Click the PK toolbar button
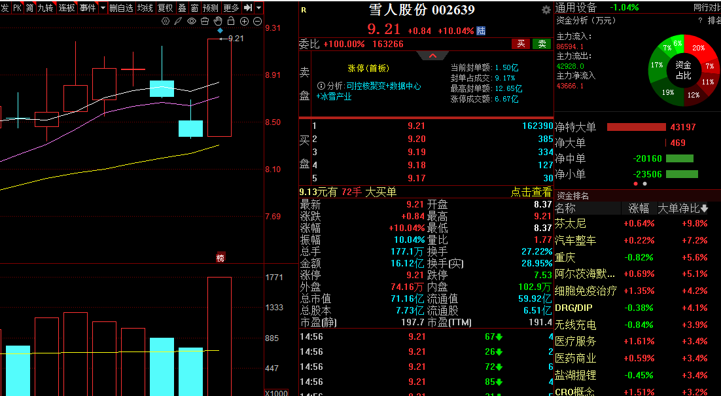721x396 pixels. [x=17, y=8]
